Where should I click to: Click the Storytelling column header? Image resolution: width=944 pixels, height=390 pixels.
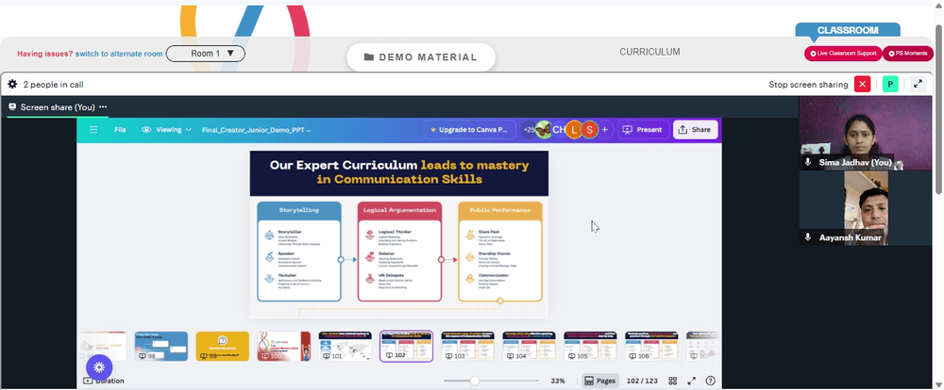(x=299, y=210)
